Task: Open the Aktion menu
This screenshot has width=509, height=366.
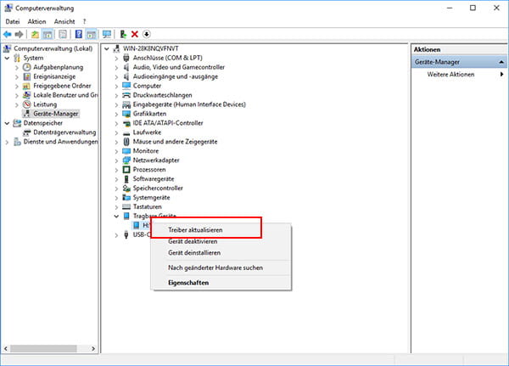Action: [36, 21]
